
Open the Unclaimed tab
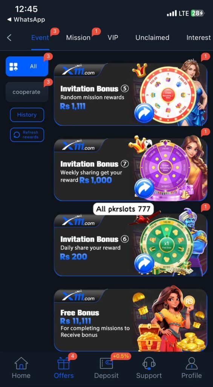[152, 38]
